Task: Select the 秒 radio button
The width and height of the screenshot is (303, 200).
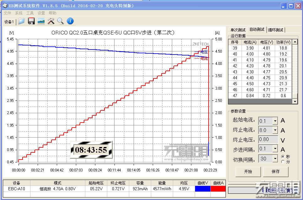Action: 283,156
